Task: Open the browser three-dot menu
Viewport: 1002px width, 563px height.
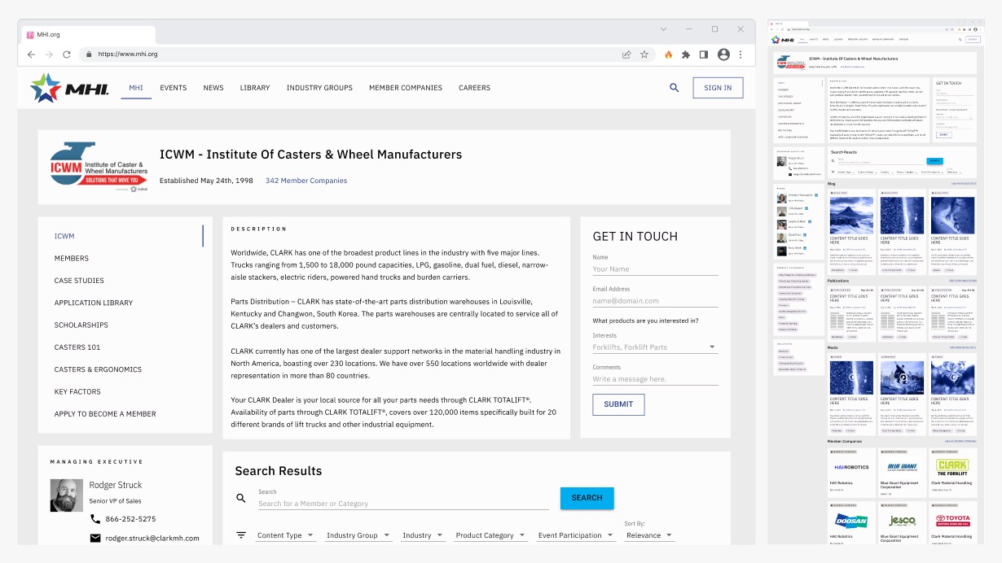Action: click(741, 55)
